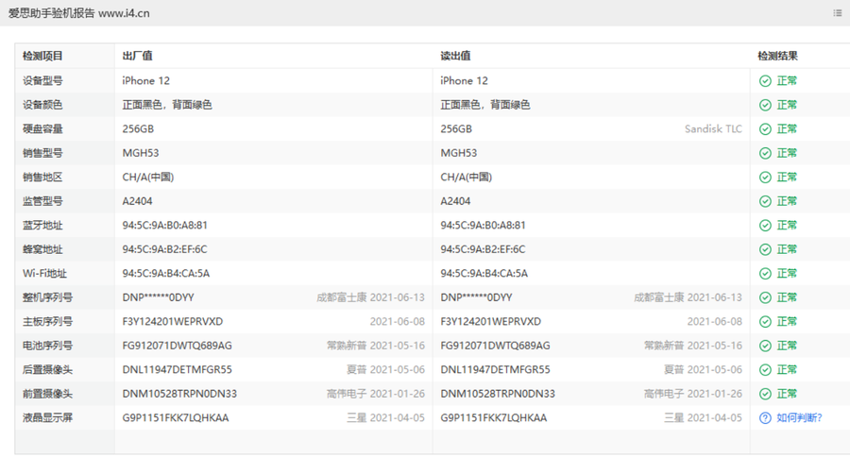The height and width of the screenshot is (457, 850).
Task: Select factory value iPhone 12
Action: coord(145,81)
